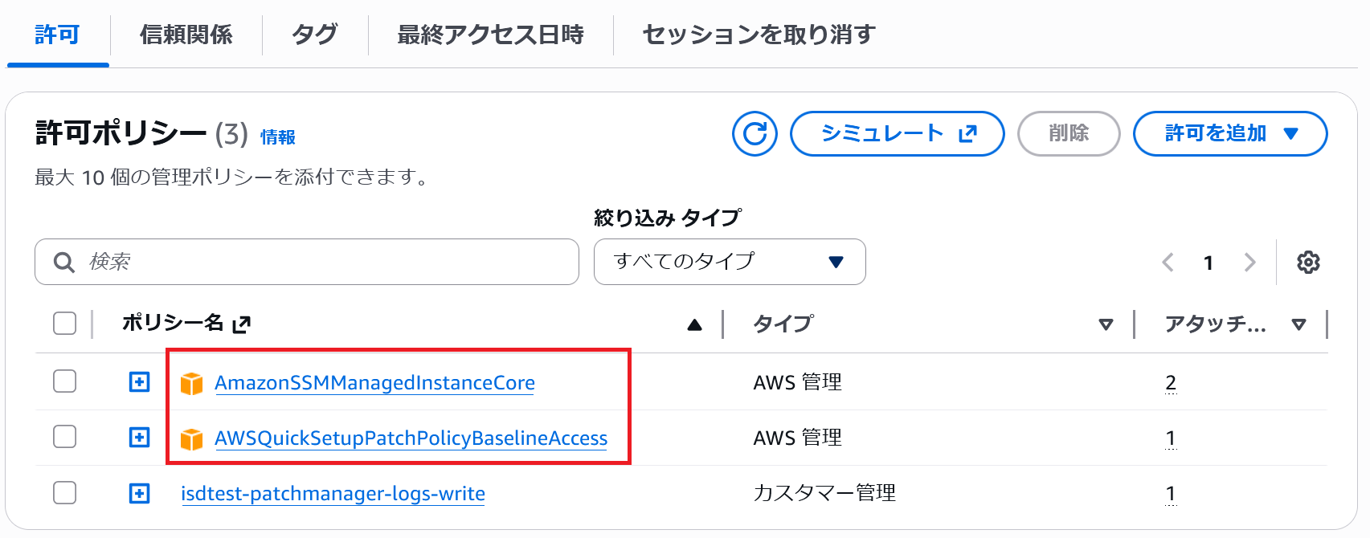Expand the AWSQuickSetupPatchPolicyBaselineAccess policy details

[140, 438]
